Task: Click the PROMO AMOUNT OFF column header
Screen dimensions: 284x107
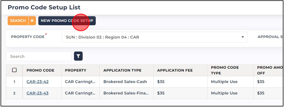Action: click(270, 70)
